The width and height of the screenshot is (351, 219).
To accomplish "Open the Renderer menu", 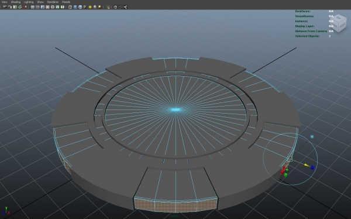I will pos(53,2).
